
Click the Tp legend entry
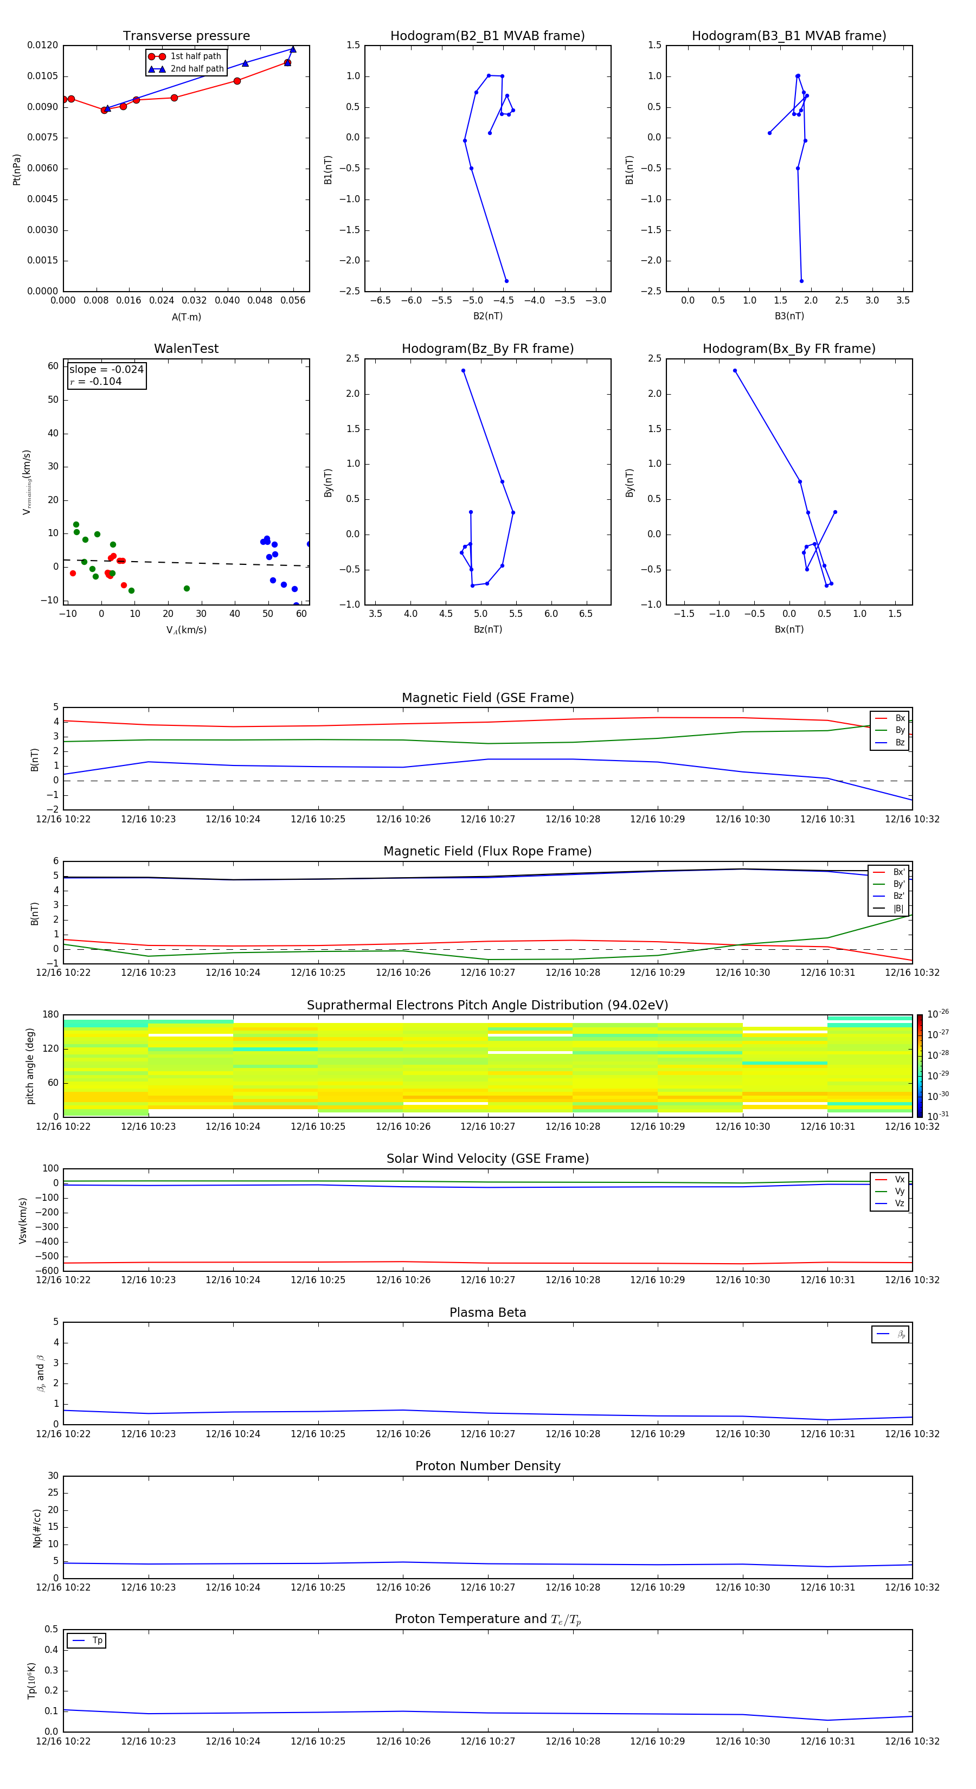point(87,1640)
